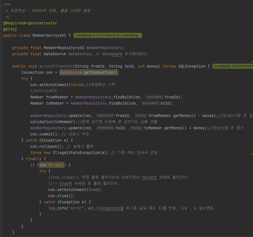
Task: Click the memberId hint before 'toId)' in findById
Action: coord(150,103)
